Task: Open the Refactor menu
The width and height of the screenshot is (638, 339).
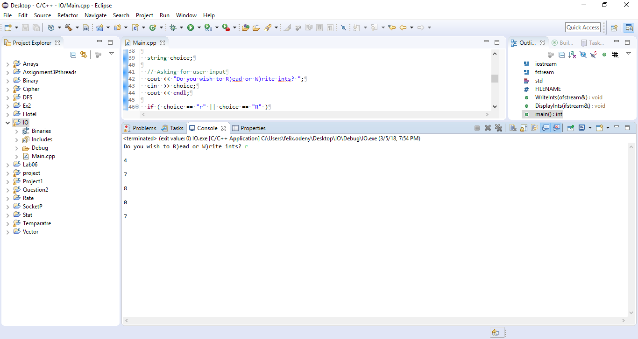Action: click(x=68, y=15)
